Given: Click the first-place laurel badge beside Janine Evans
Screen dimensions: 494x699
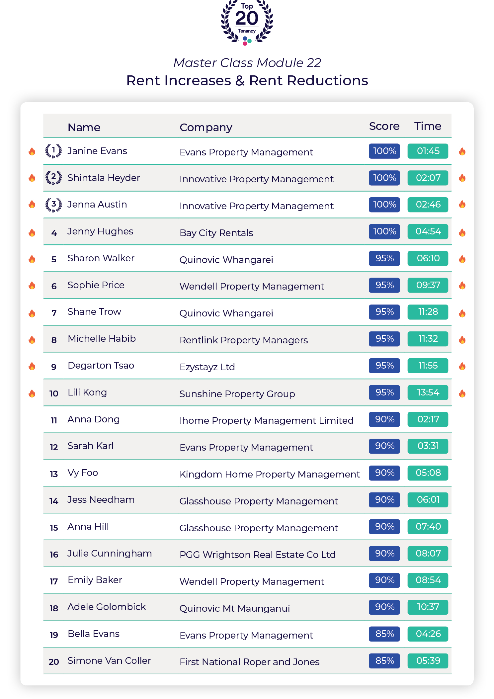Looking at the screenshot, I should pyautogui.click(x=53, y=151).
